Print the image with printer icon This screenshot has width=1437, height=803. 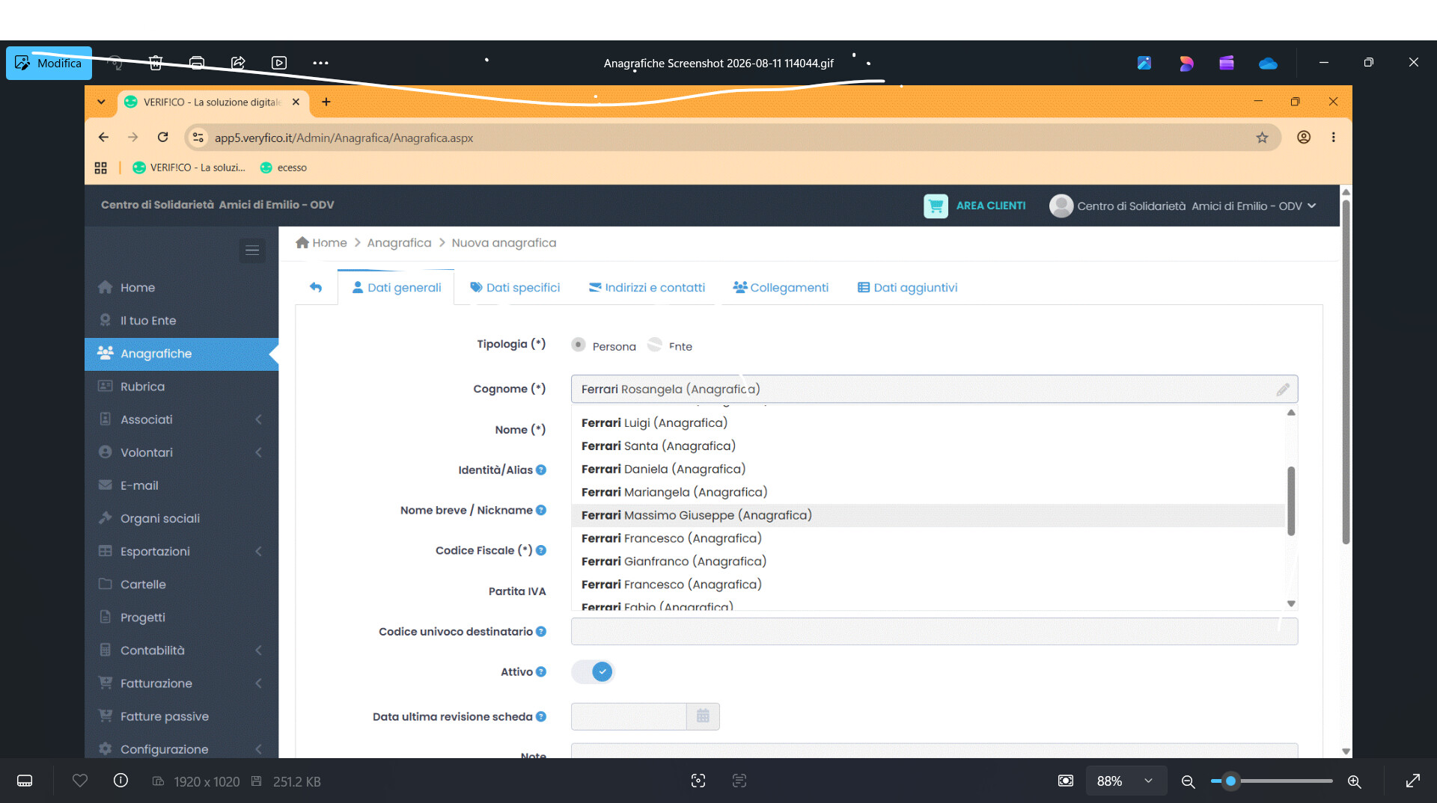point(197,63)
